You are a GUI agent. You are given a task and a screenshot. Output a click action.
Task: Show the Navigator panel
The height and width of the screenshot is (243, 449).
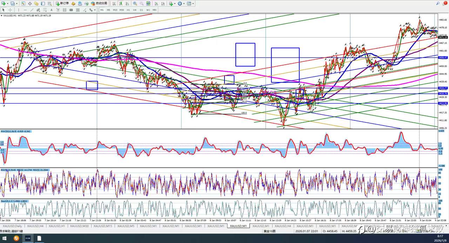coord(36,4)
